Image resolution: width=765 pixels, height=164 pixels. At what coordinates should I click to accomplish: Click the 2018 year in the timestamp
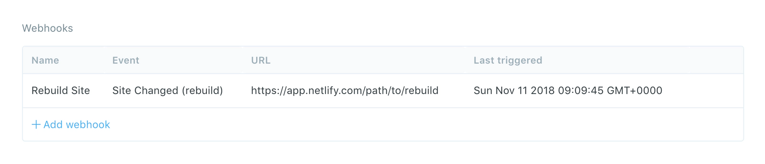click(x=542, y=91)
